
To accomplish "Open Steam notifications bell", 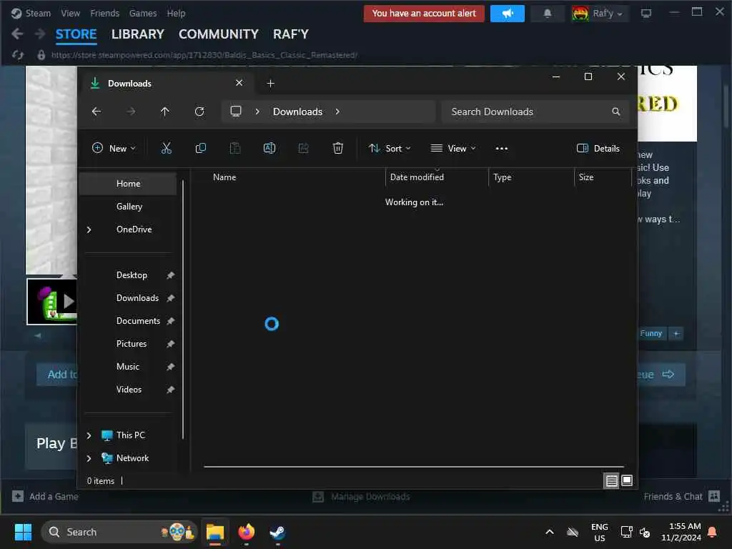I will (547, 14).
